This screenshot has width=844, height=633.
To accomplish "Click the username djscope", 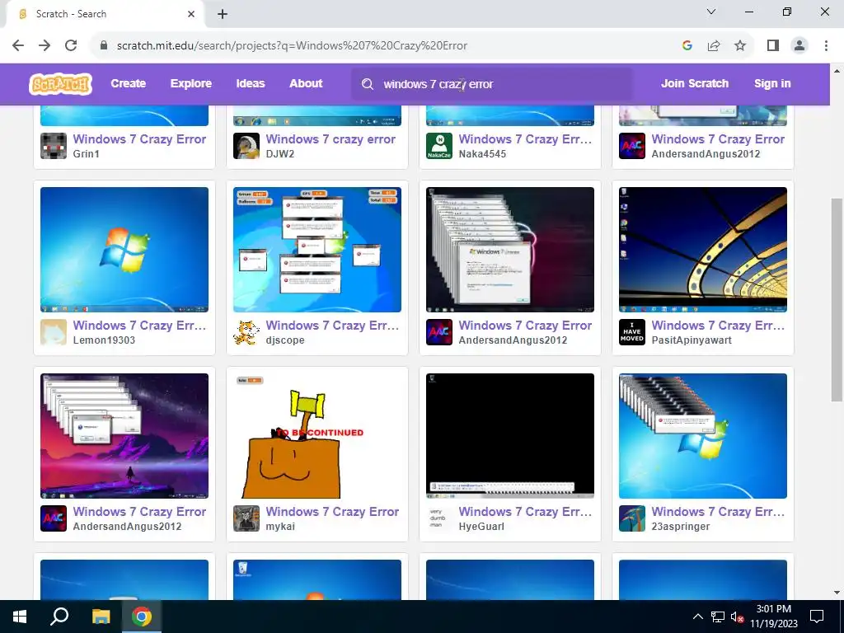I will 284,340.
